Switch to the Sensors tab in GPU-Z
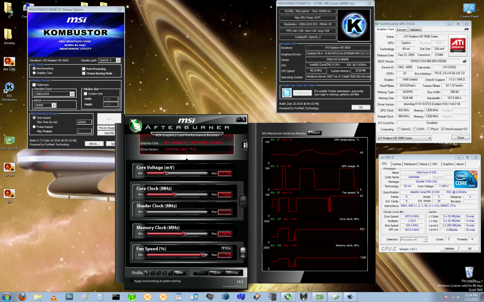 tap(401, 29)
